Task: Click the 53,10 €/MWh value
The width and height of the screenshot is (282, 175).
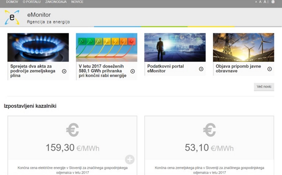Action: (209, 148)
